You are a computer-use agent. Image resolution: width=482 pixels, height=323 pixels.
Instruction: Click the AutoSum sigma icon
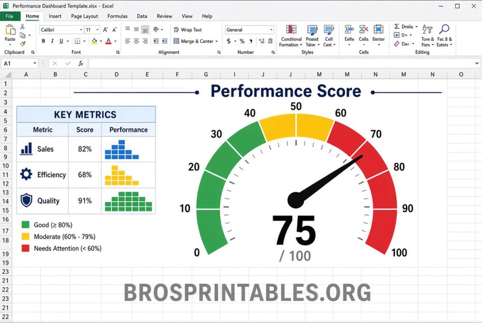click(397, 26)
